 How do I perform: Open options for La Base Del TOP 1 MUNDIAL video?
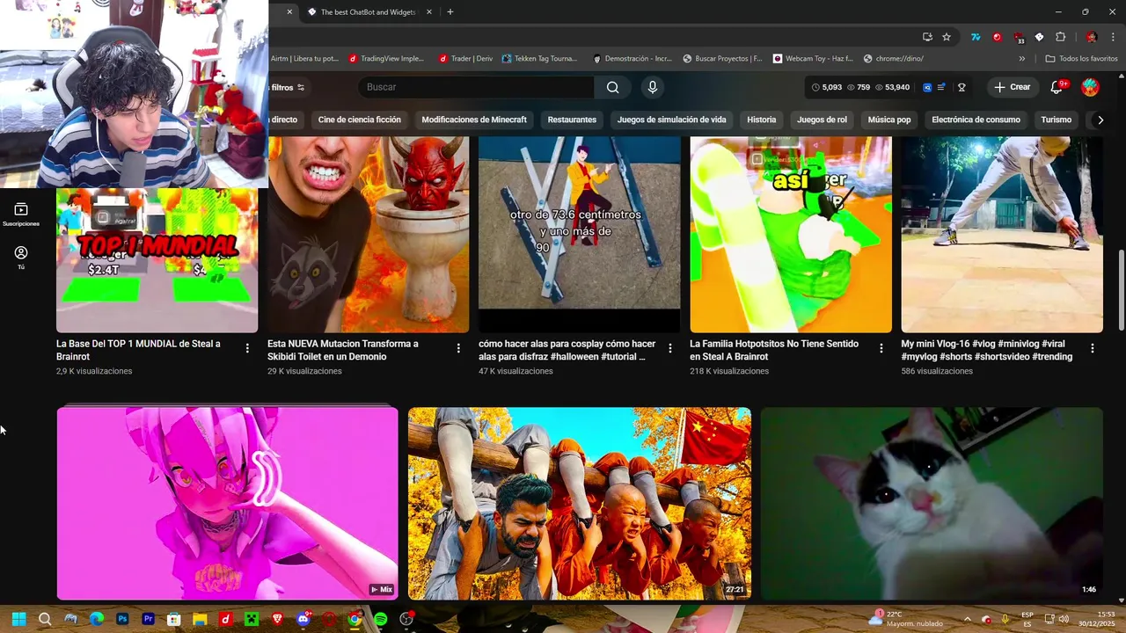[247, 348]
